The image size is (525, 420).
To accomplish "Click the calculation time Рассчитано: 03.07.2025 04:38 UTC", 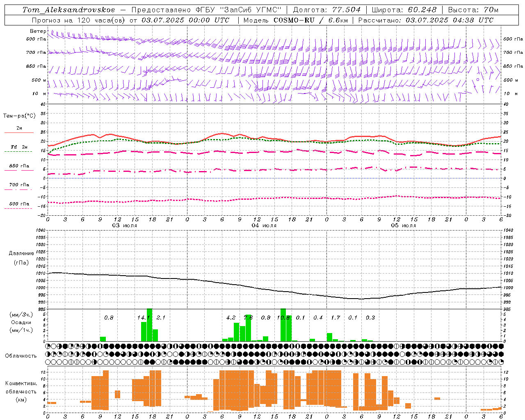I will tap(426, 20).
